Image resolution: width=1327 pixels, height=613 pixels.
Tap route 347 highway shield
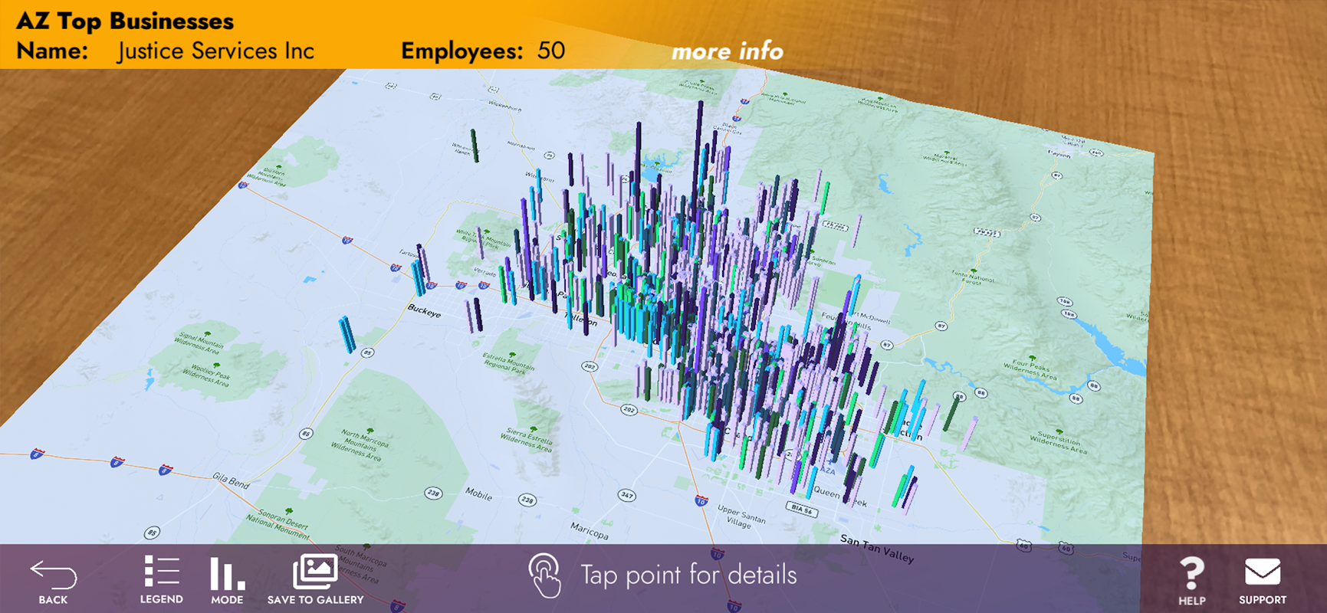tap(627, 495)
